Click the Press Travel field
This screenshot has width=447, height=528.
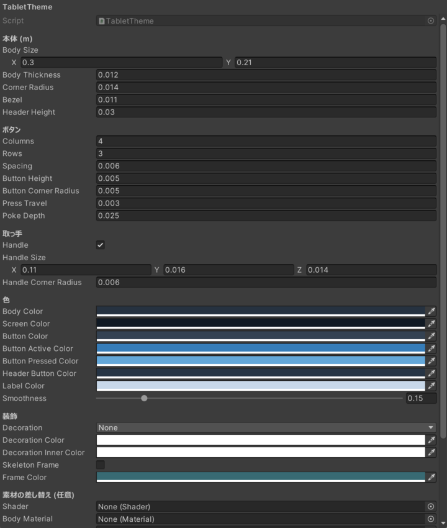pyautogui.click(x=266, y=203)
